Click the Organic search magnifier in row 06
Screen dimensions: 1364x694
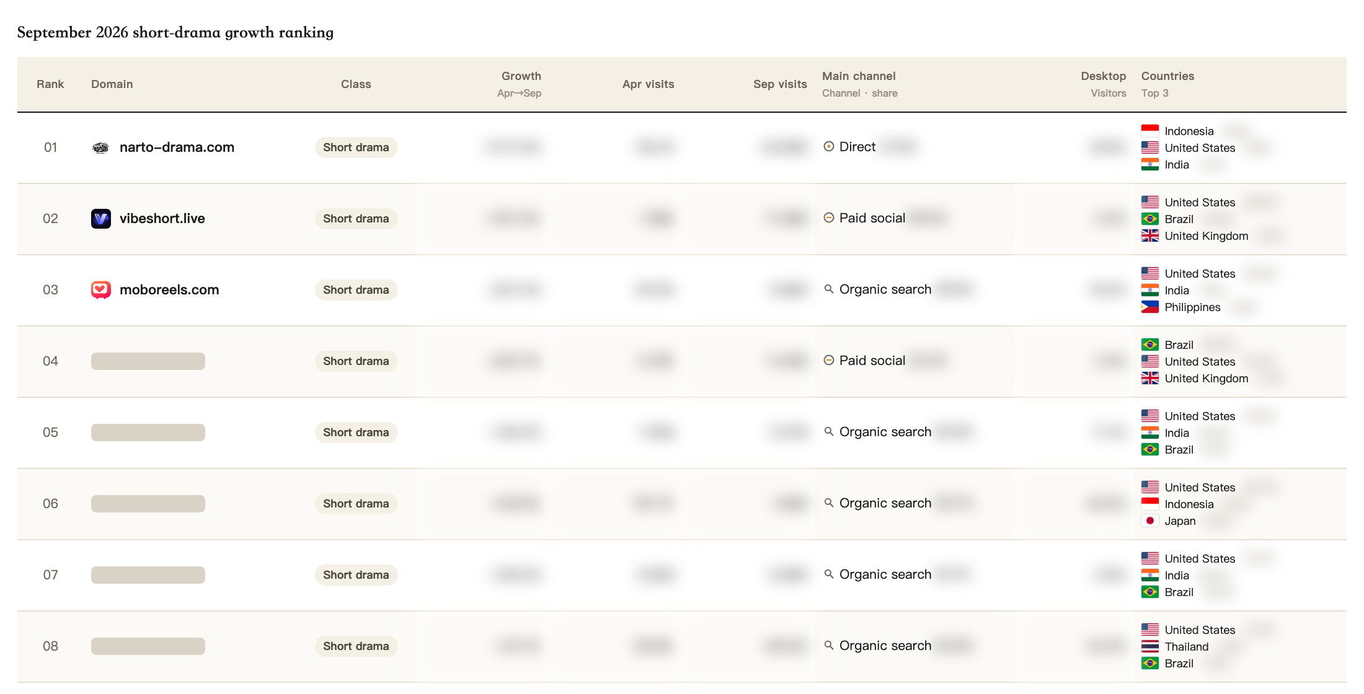tap(829, 503)
